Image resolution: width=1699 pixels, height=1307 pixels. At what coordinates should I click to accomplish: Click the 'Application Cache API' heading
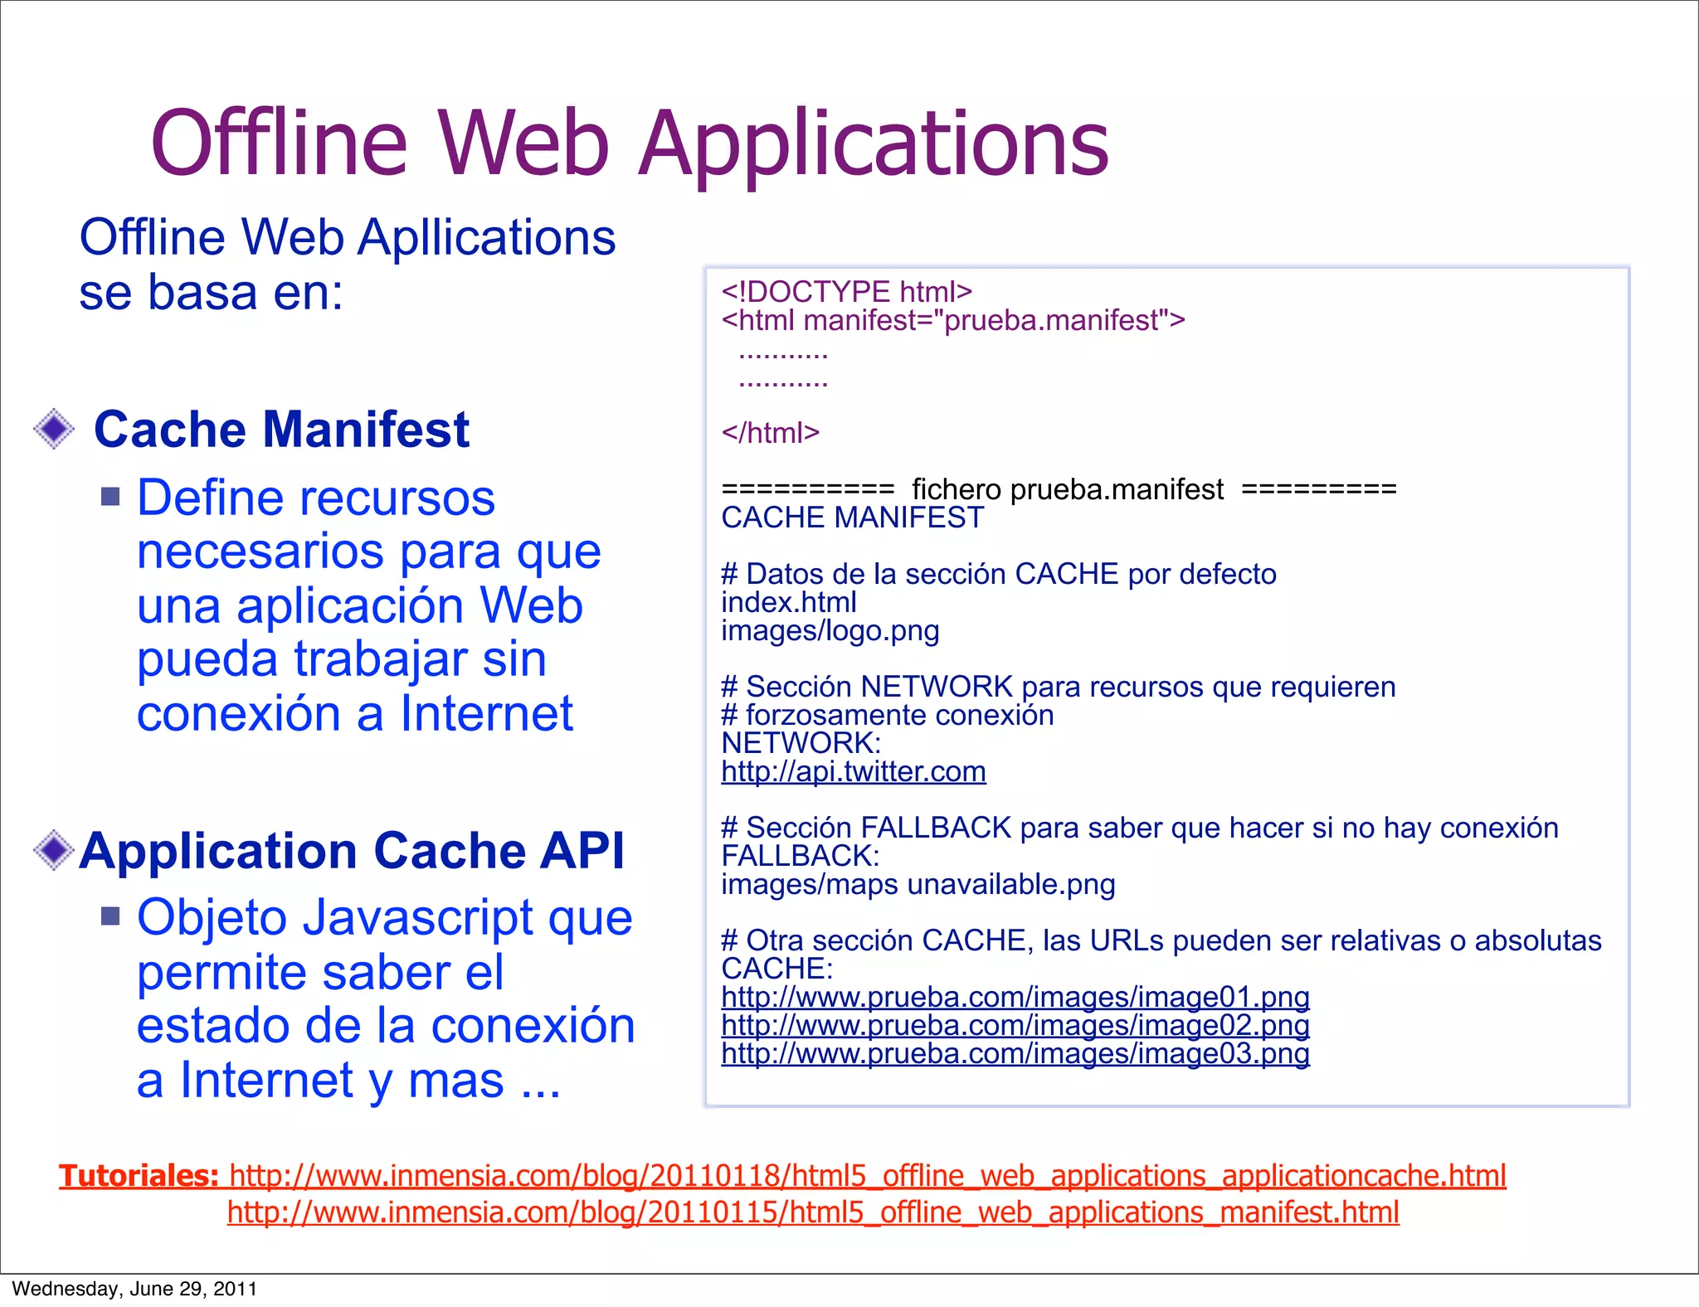352,851
